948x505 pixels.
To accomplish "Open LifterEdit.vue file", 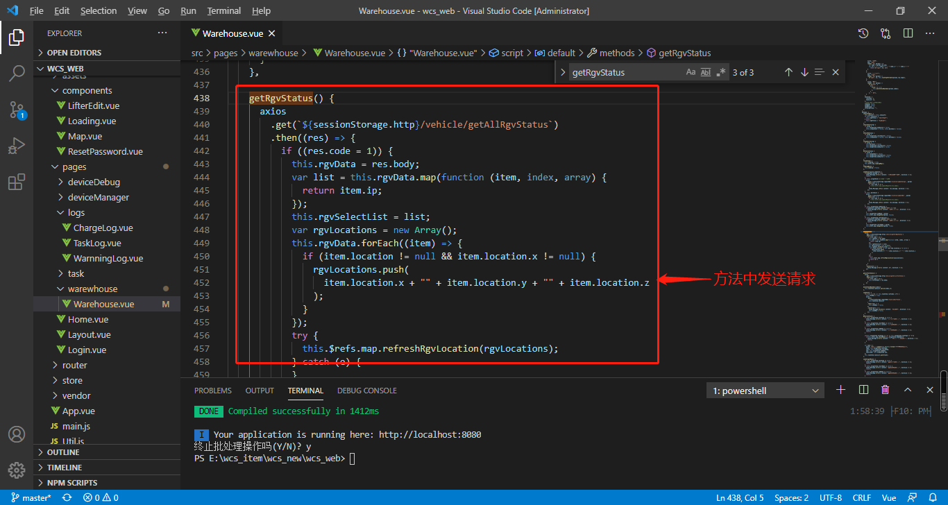I will (x=107, y=105).
